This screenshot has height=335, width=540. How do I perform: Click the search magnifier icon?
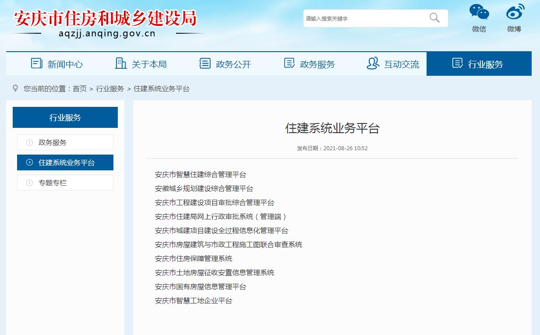pos(434,18)
